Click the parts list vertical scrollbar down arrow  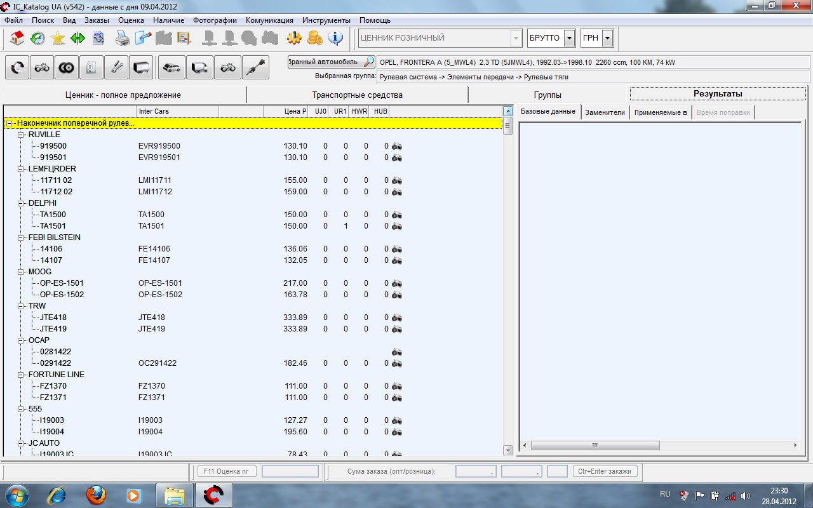pyautogui.click(x=507, y=450)
